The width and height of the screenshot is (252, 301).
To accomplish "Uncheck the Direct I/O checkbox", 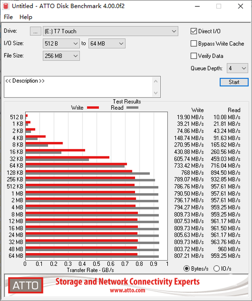I will (x=194, y=31).
